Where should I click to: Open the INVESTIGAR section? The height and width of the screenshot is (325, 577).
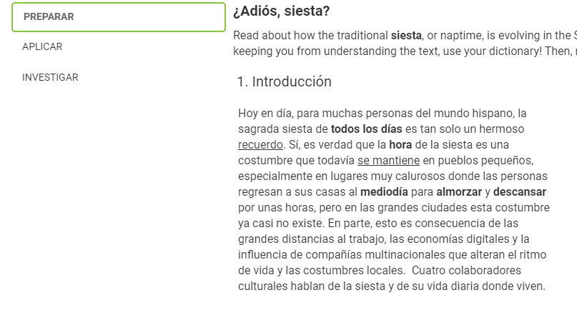click(x=50, y=77)
